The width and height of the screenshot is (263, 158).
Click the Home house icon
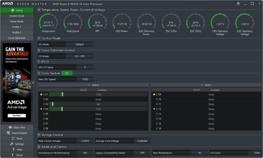pyautogui.click(x=12, y=10)
